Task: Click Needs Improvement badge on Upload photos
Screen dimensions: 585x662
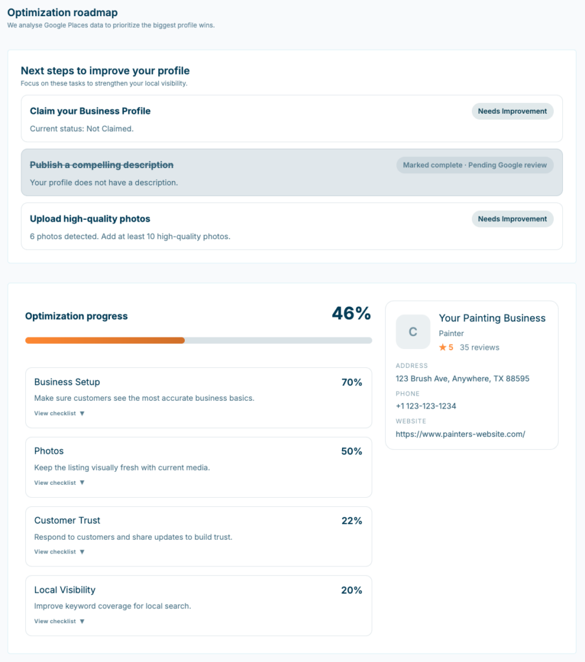Action: coord(512,219)
